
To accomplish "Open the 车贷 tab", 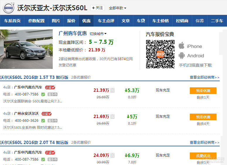I will coord(141,21).
